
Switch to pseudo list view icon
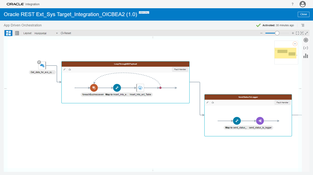(x=17, y=33)
